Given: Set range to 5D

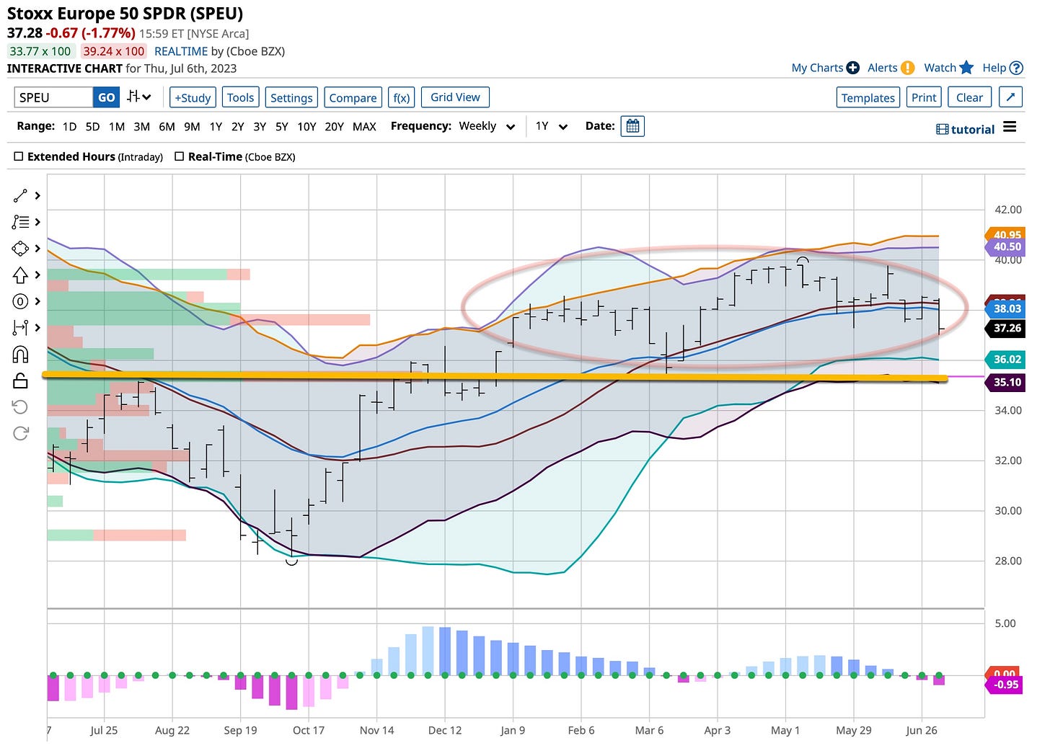Looking at the screenshot, I should pos(92,126).
